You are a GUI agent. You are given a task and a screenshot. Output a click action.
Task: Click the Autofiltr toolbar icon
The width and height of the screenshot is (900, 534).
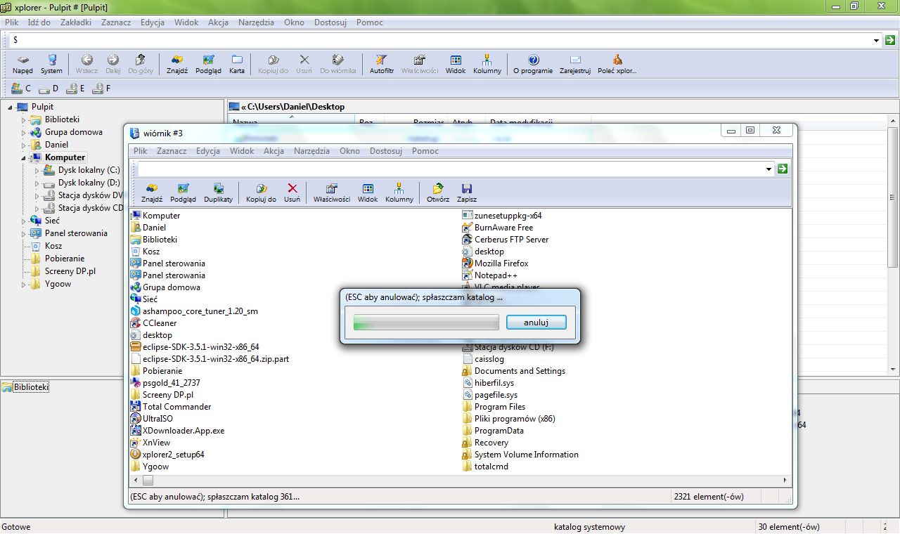382,65
